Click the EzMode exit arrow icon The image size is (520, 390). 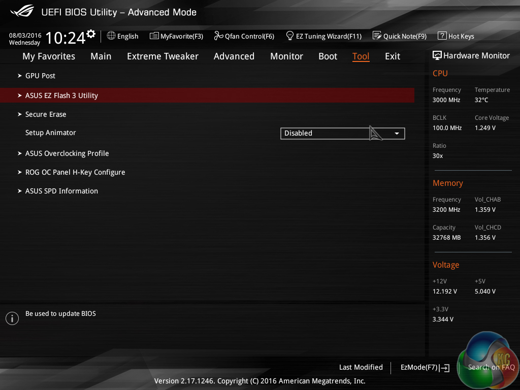445,368
